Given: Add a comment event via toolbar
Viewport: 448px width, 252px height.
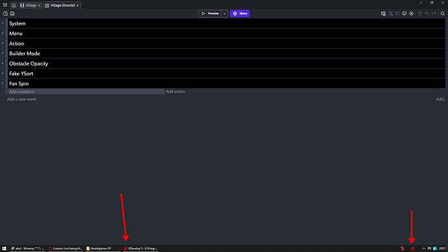Looking at the screenshot, I should 404,14.
